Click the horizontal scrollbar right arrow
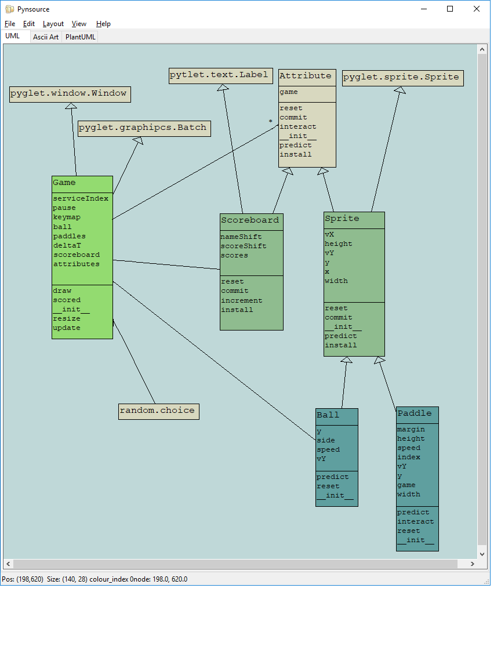The image size is (501, 668). pos(472,564)
